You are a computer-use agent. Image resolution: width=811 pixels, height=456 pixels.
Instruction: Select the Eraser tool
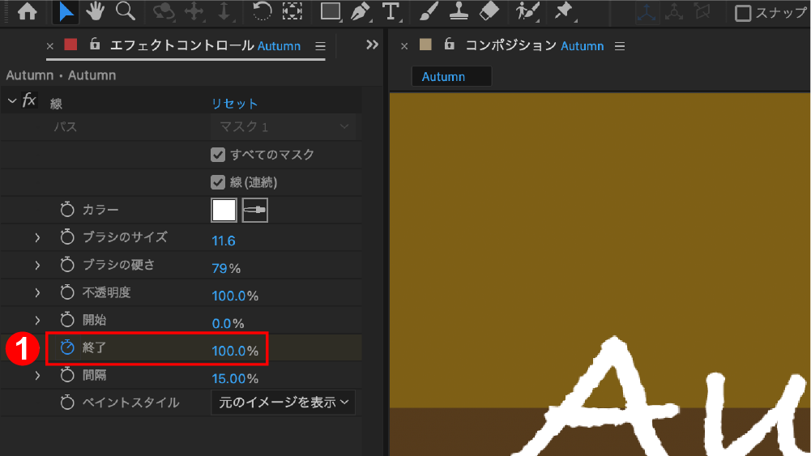tap(489, 11)
